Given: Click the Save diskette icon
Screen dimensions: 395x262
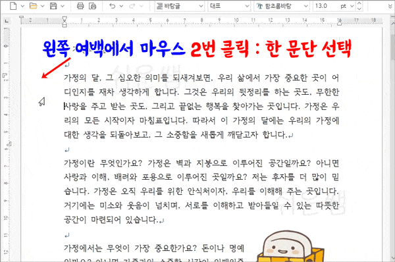Looking at the screenshot, I should point(53,6).
